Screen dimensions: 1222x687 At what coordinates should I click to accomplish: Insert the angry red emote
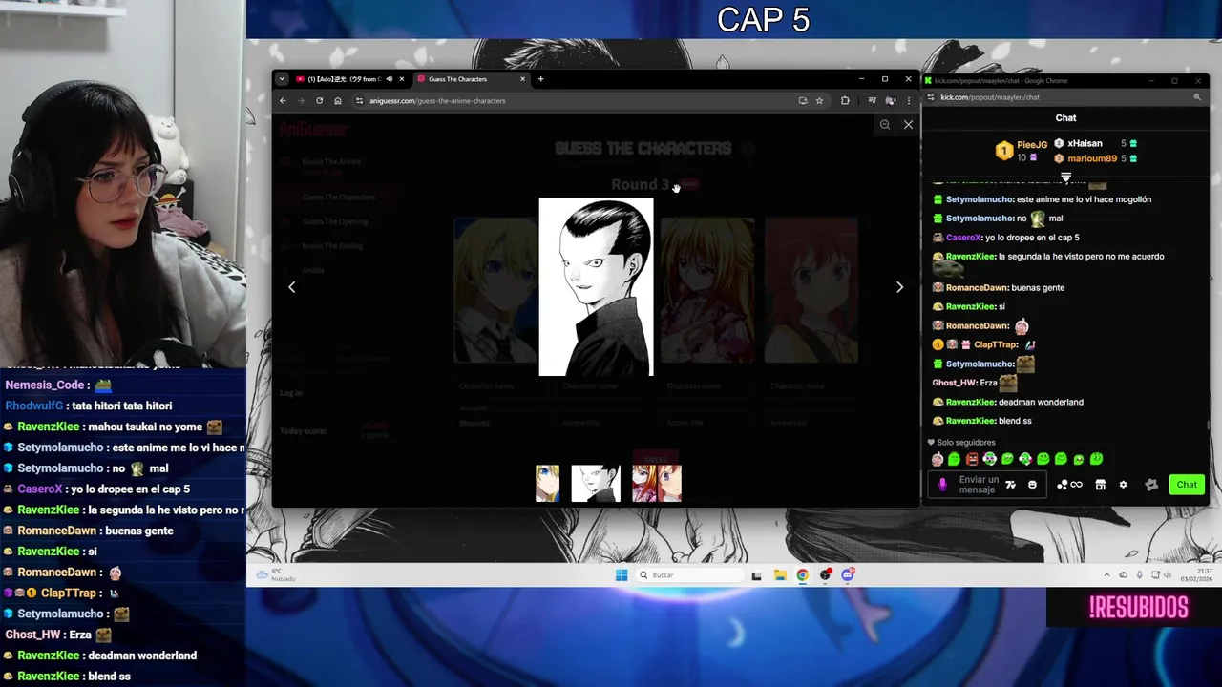972,459
